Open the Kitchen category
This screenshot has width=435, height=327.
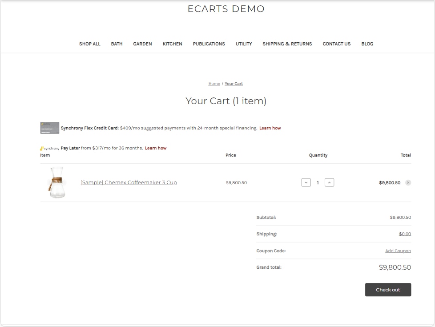coord(172,44)
